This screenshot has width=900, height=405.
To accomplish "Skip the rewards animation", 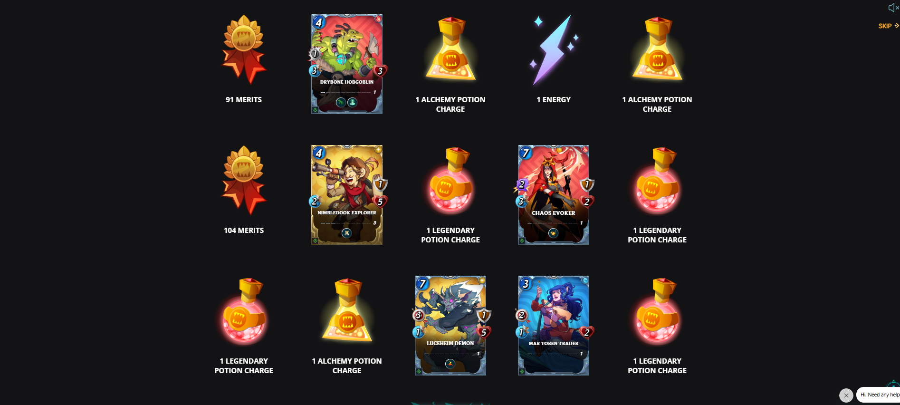I will pos(888,26).
